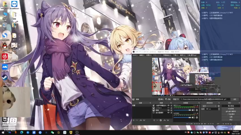Open settings gear for upper mixer channel
The height and width of the screenshot is (135, 241).
197,110
